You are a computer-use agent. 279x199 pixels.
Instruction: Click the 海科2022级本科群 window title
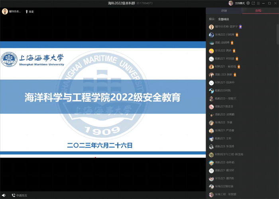(x=121, y=3)
